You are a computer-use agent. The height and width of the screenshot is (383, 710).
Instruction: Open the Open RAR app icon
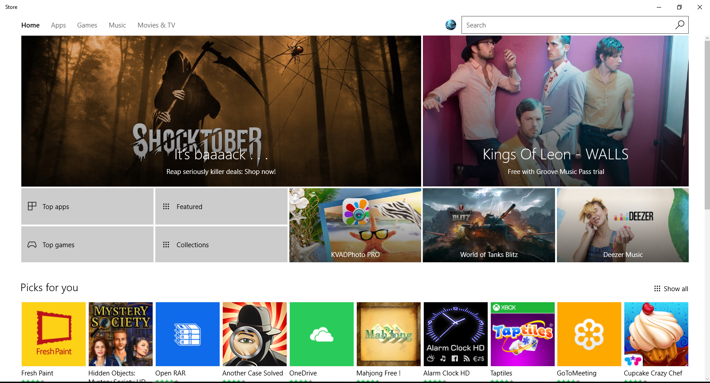(x=187, y=334)
